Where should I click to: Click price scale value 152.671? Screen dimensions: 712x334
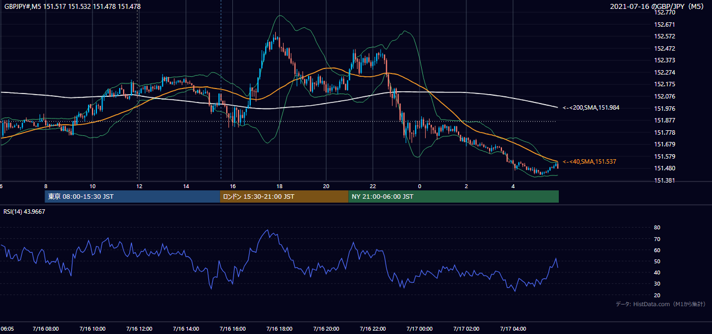(665, 24)
